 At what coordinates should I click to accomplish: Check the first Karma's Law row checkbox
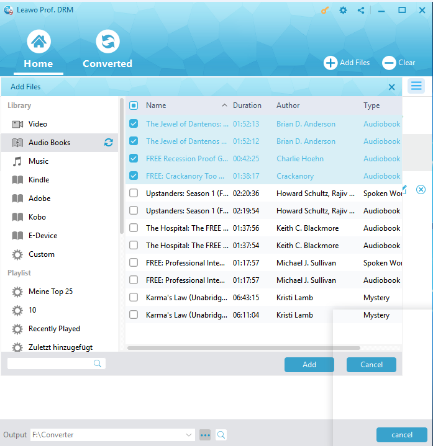click(134, 298)
